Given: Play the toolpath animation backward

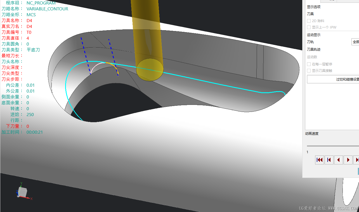Looking at the screenshot, I should tap(339, 160).
